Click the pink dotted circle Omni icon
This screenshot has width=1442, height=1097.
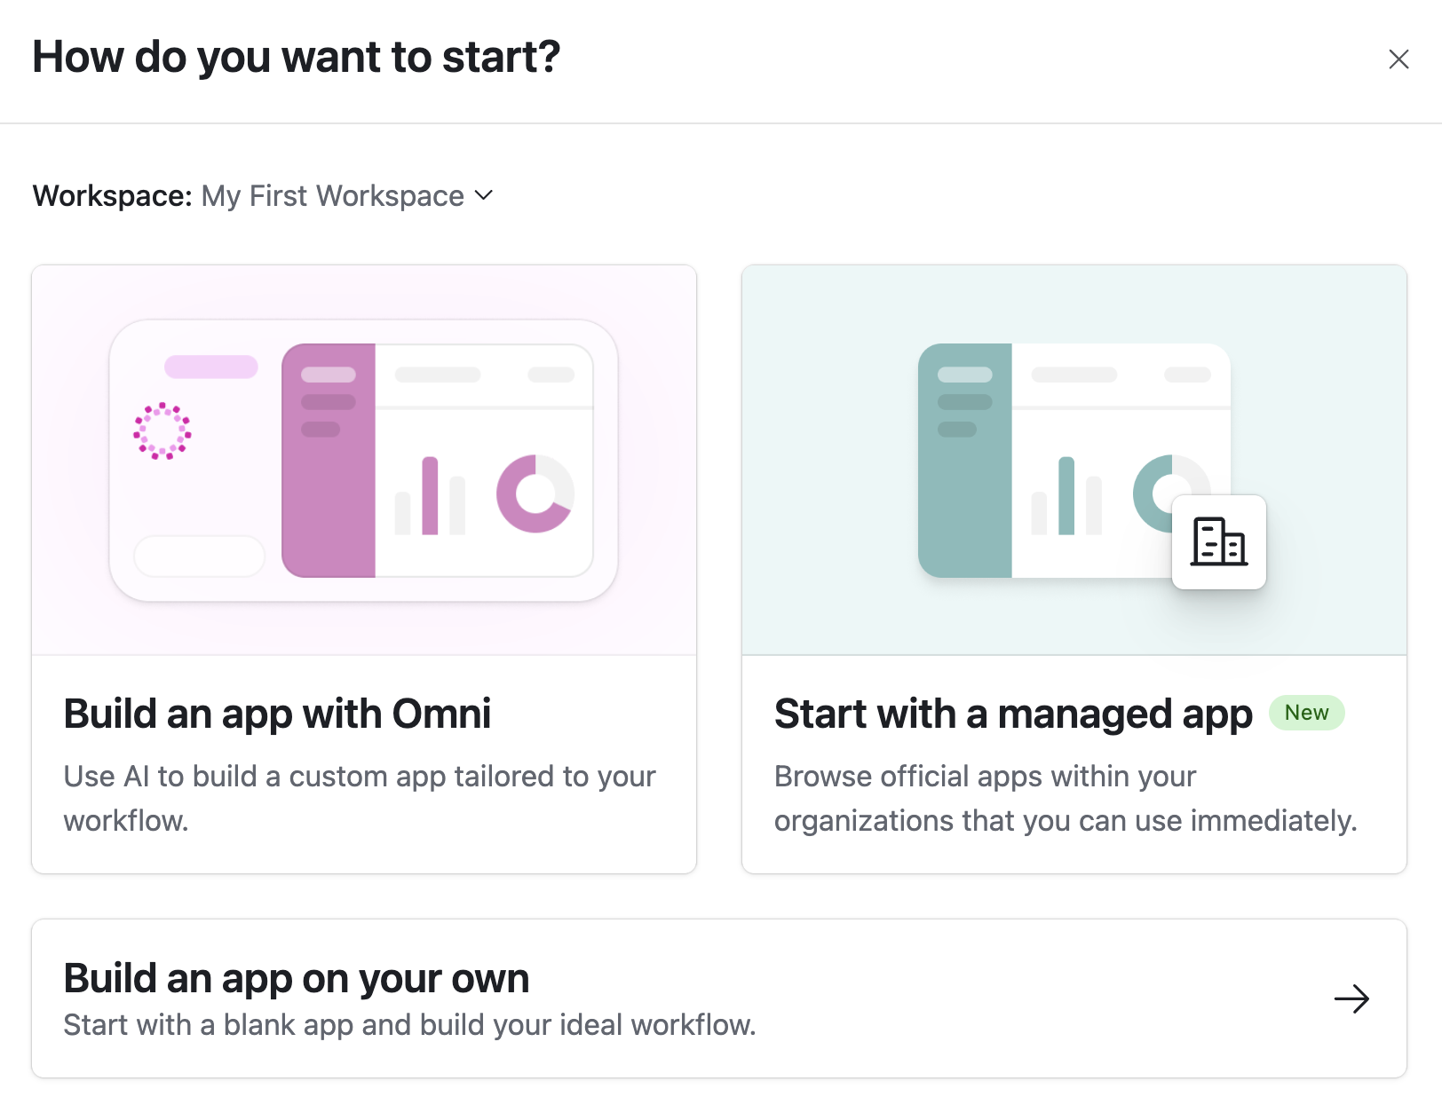[x=162, y=430]
